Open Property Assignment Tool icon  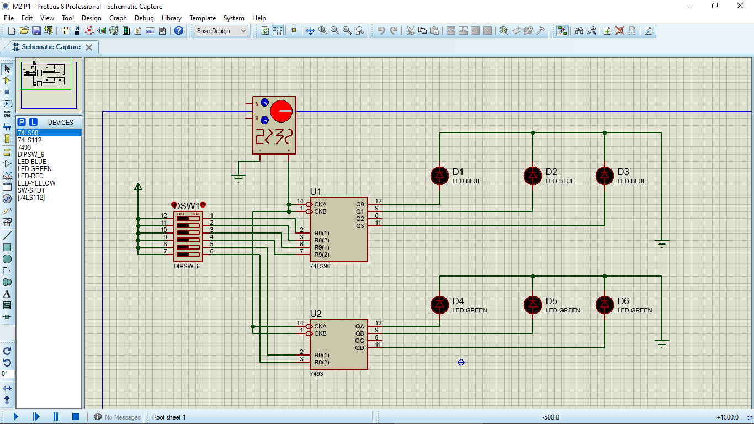pyautogui.click(x=591, y=31)
